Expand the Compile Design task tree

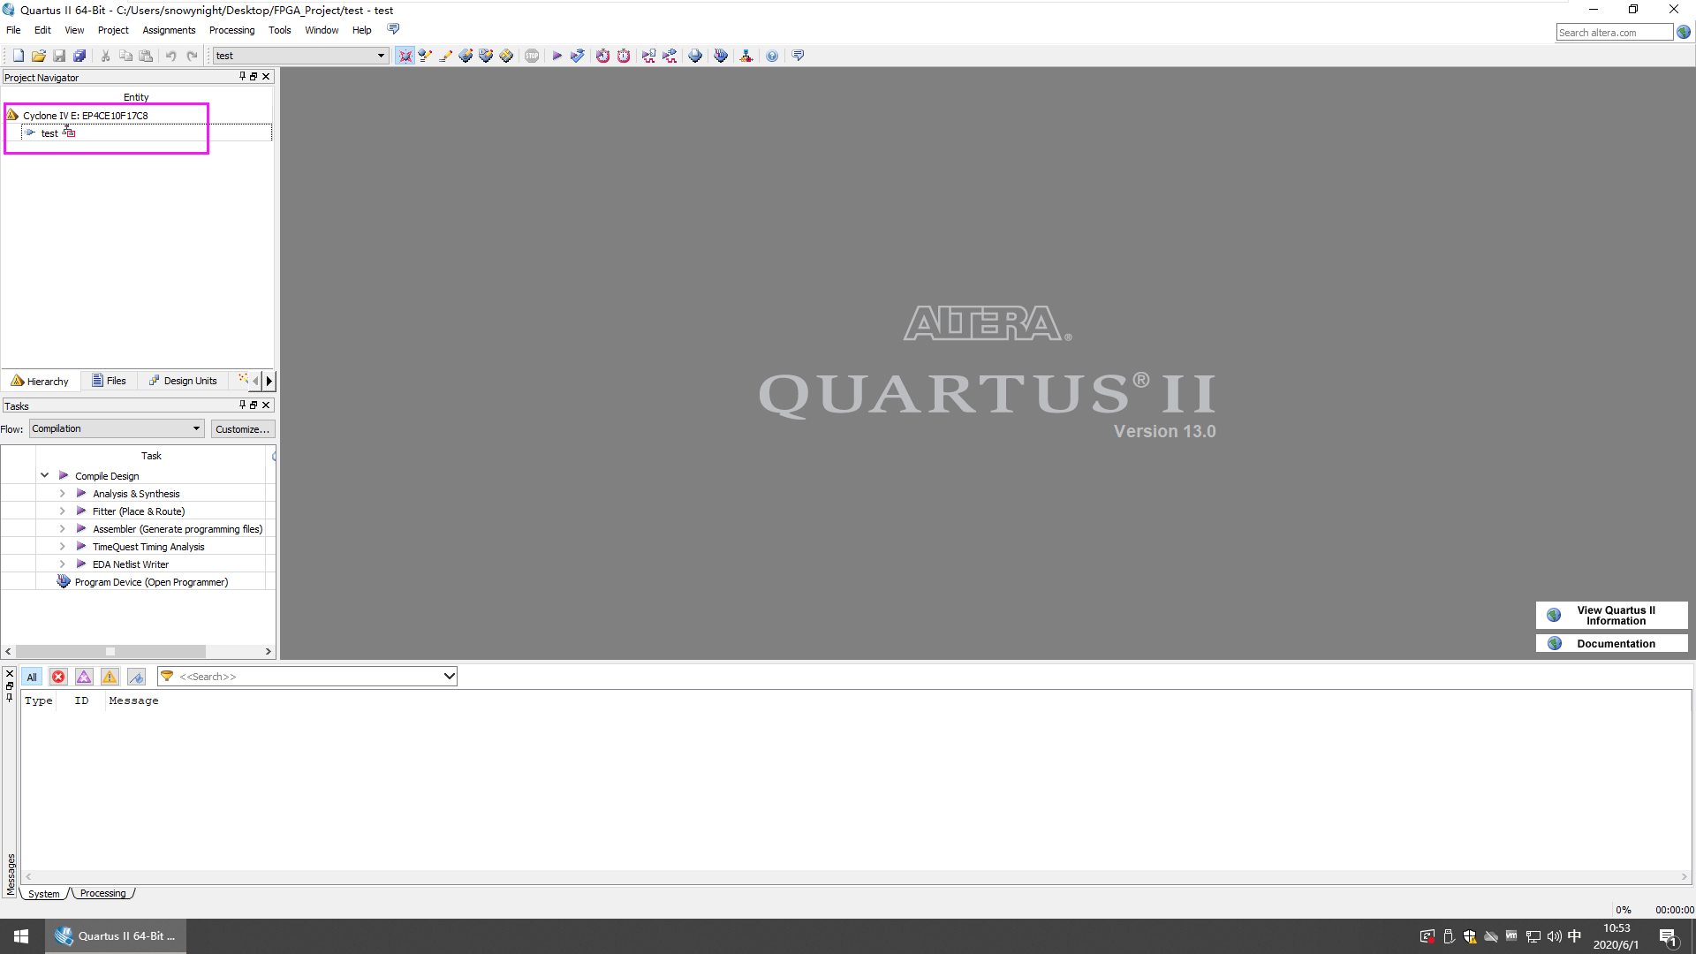coord(44,475)
